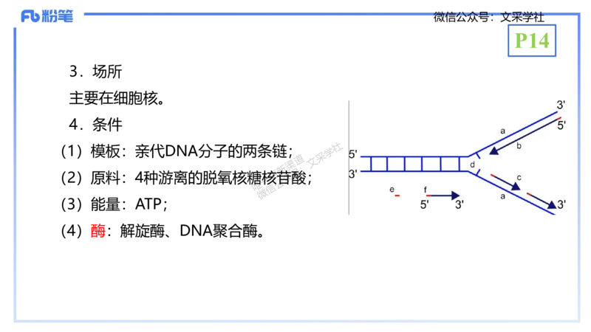Click the small red mark labeled e

pyautogui.click(x=397, y=196)
